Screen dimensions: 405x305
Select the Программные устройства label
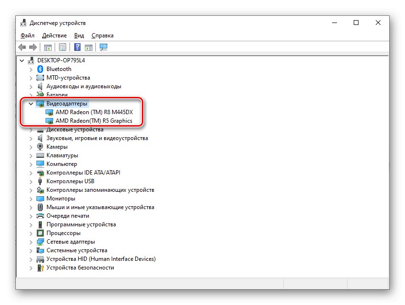click(x=81, y=224)
